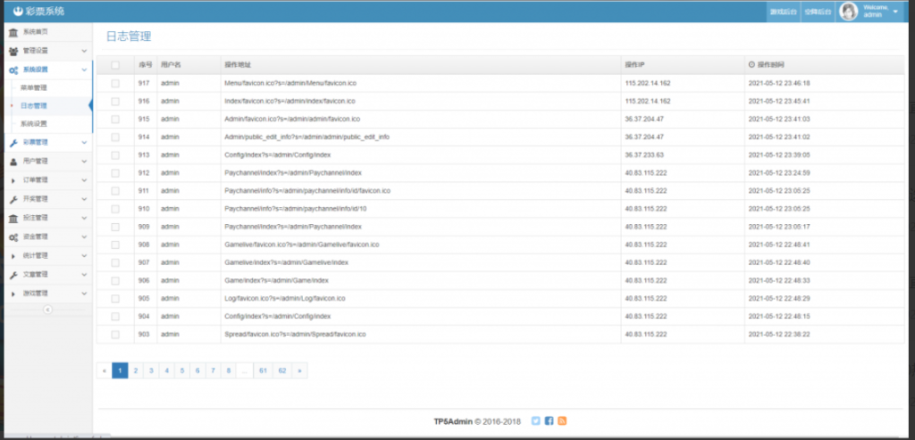Check the box for log row 905

point(115,298)
